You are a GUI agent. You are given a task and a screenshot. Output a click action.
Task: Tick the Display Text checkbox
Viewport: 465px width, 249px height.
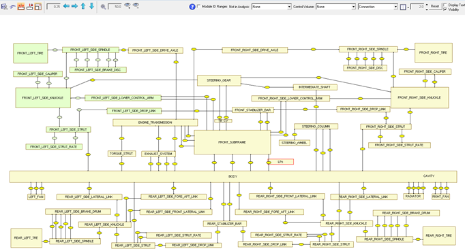[x=445, y=5]
